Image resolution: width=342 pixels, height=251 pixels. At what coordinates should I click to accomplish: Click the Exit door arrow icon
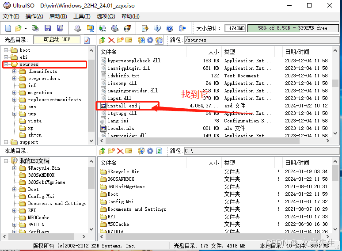click(x=182, y=28)
